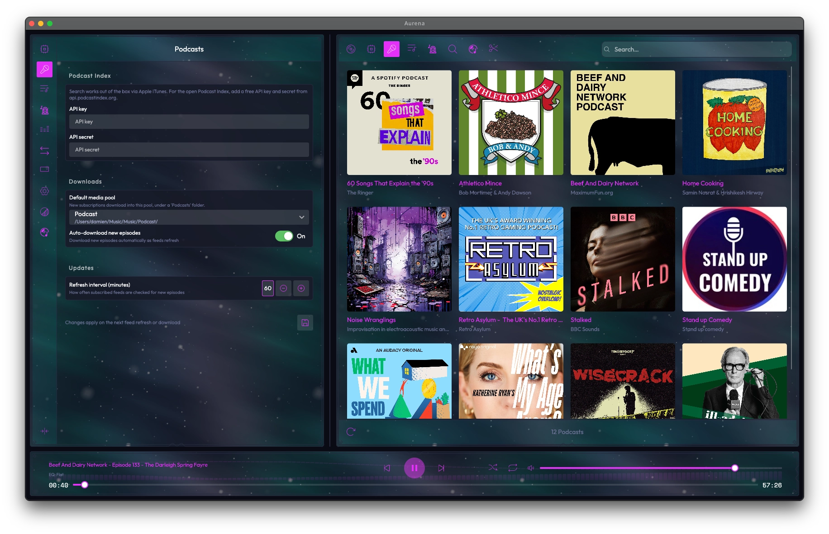The height and width of the screenshot is (534, 829).
Task: Click the Stand up Comedy title link
Action: pyautogui.click(x=707, y=320)
